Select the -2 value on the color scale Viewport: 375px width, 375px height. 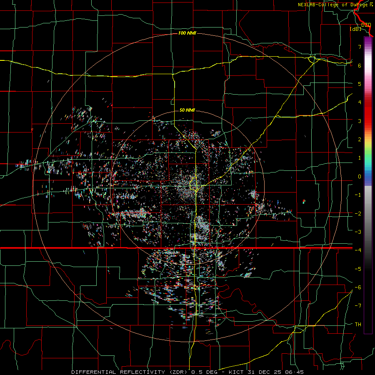pyautogui.click(x=358, y=214)
